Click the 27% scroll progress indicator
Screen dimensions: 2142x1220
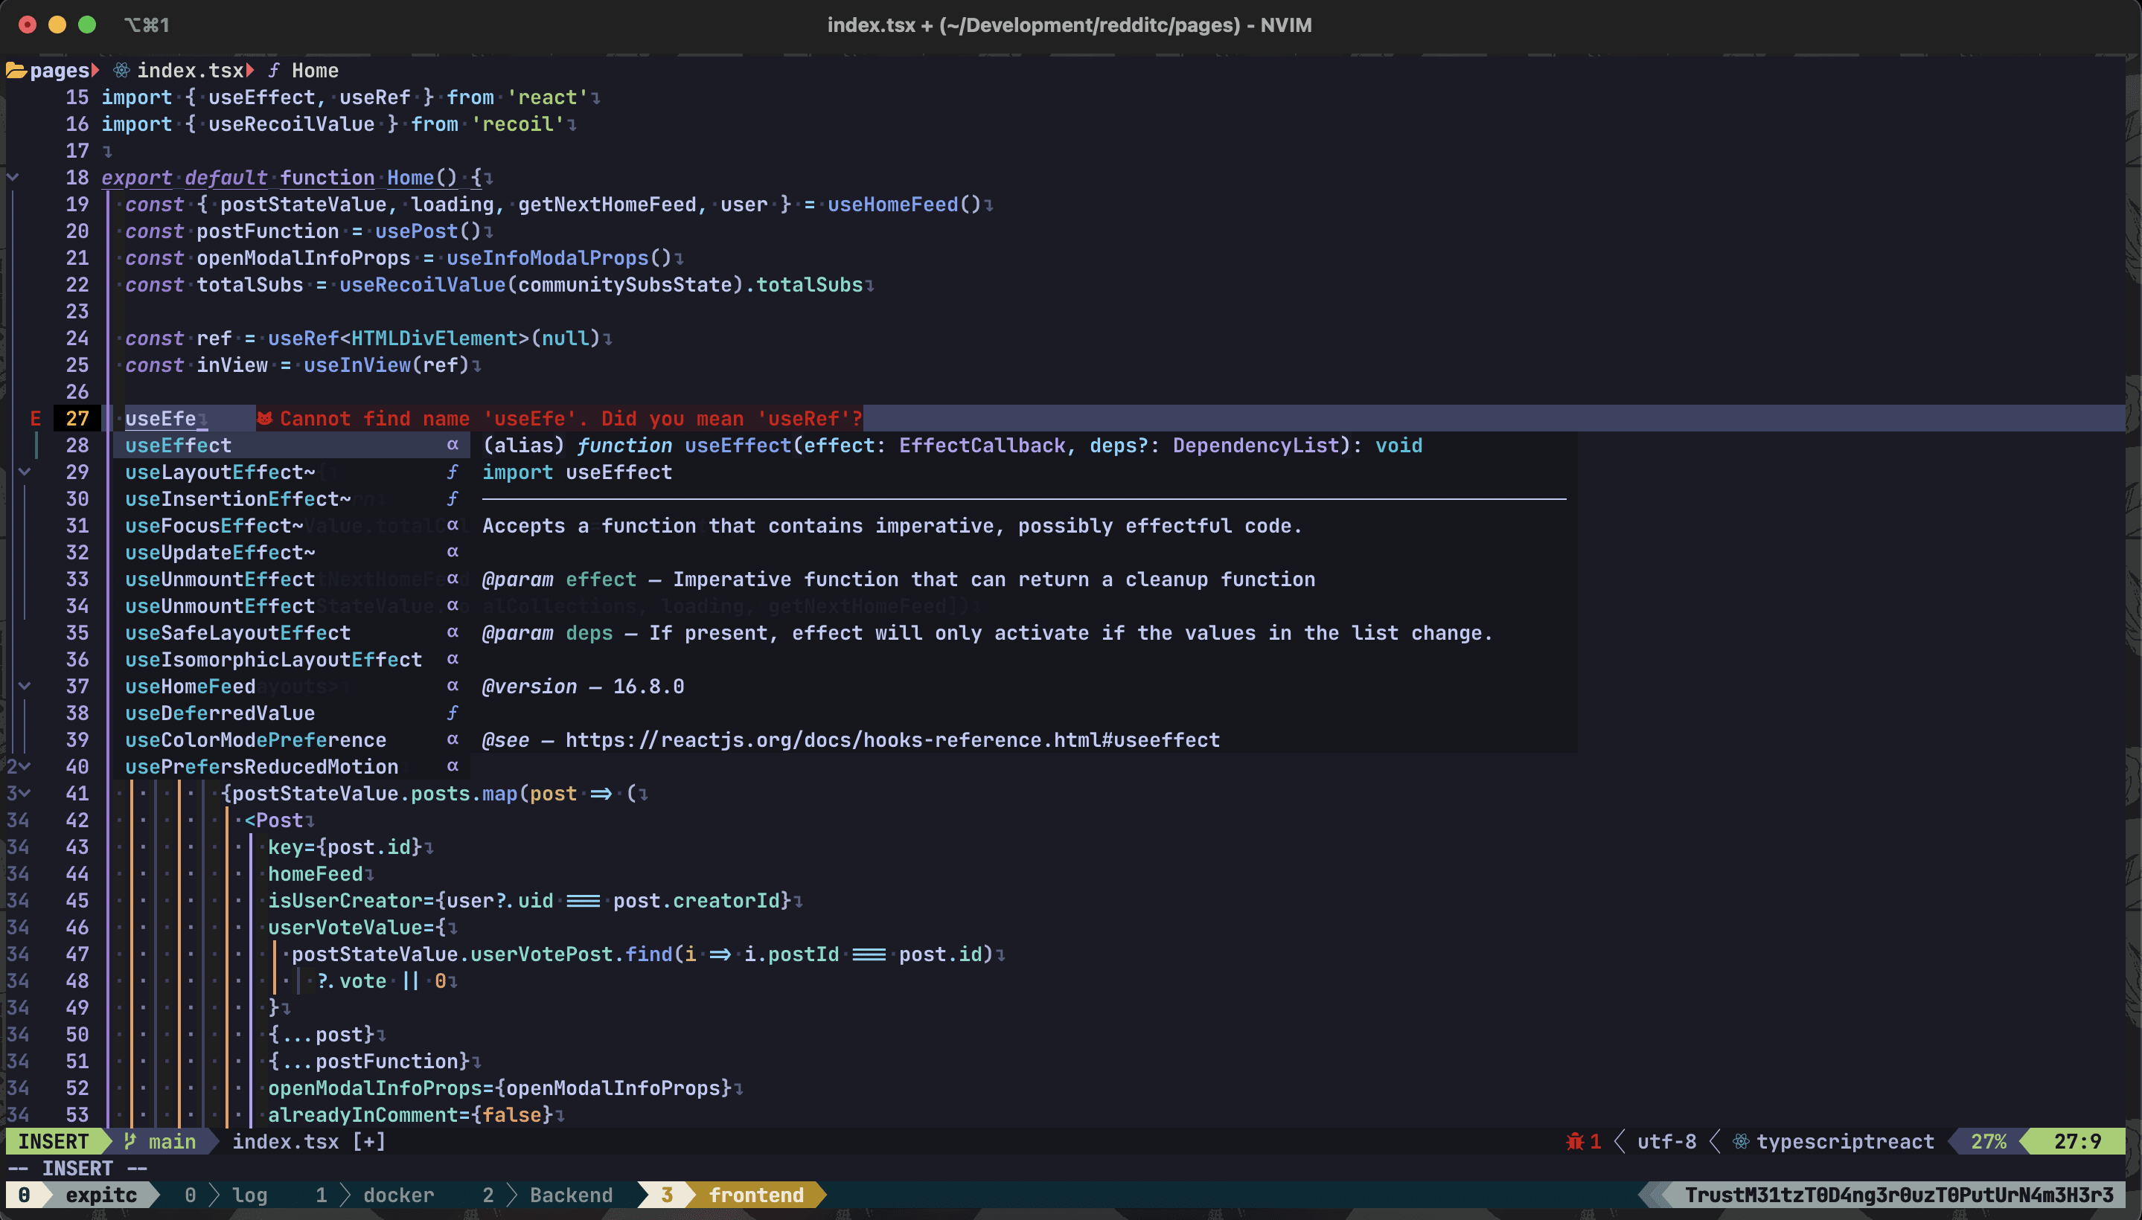1989,1141
